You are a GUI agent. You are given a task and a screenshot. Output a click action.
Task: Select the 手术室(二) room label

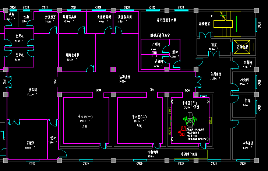[x=140, y=117]
